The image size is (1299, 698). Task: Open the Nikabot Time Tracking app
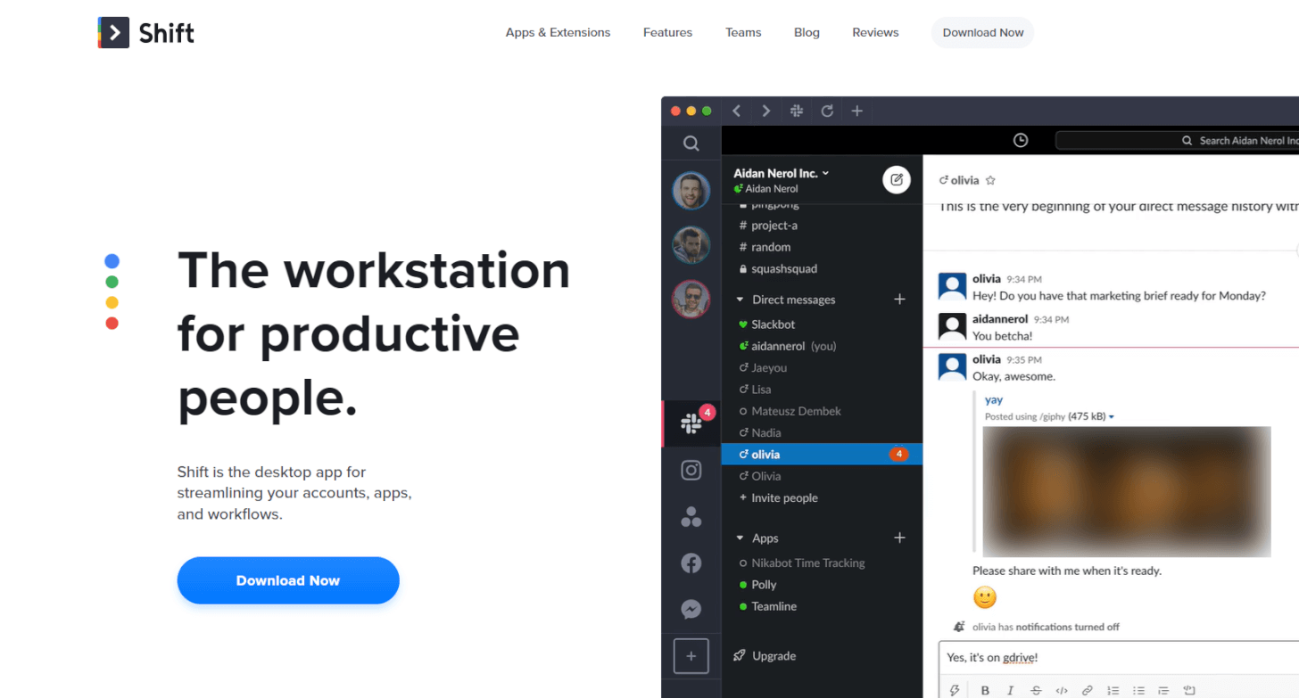pyautogui.click(x=803, y=563)
